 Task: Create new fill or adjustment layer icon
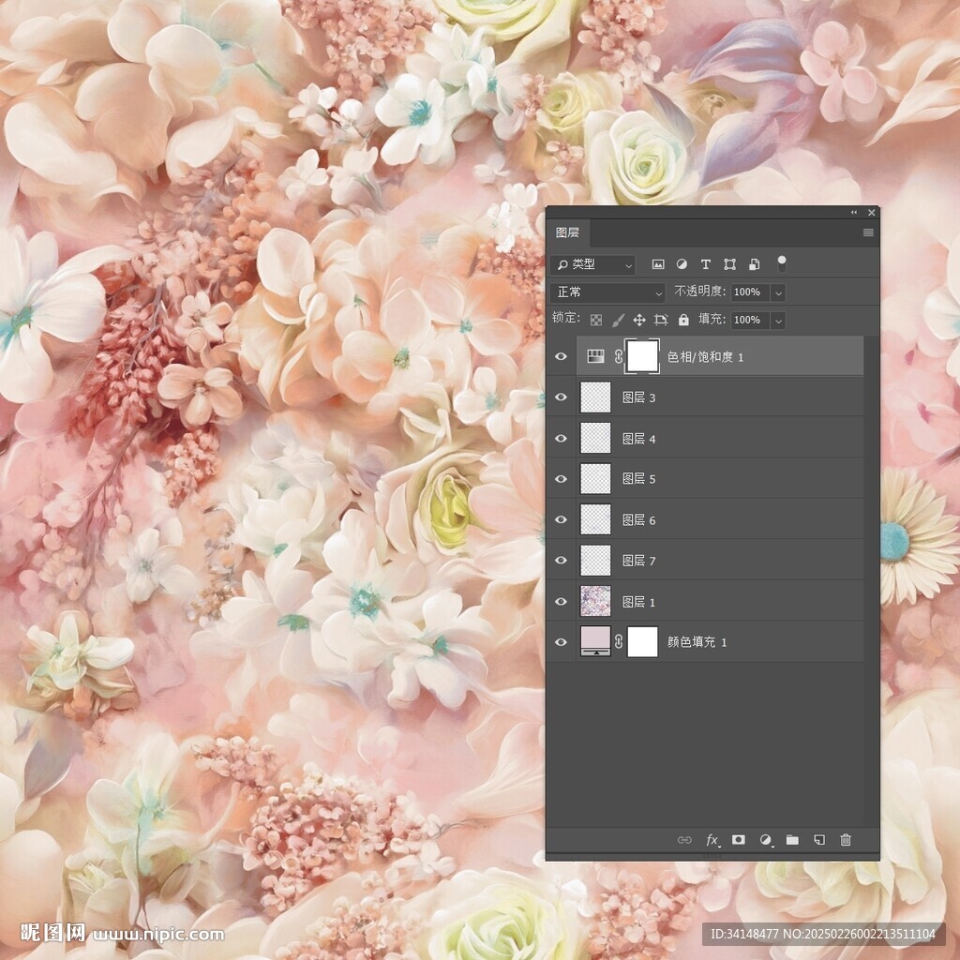tap(765, 840)
